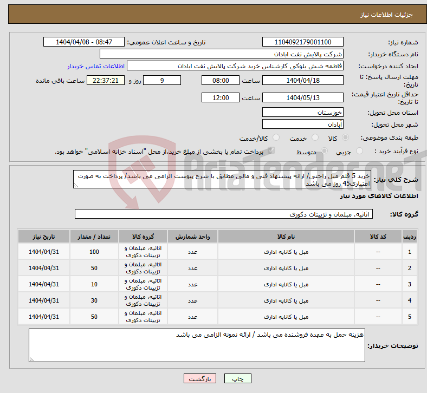Click the ایجاد کننده درخواست field
Screen dimensions: 427x393
(x=235, y=66)
